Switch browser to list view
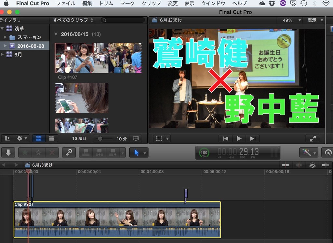333x243 pixels. click(51, 139)
